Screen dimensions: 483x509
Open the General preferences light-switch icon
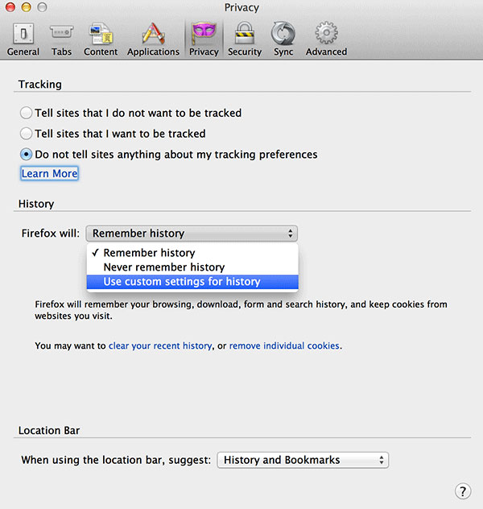(23, 34)
